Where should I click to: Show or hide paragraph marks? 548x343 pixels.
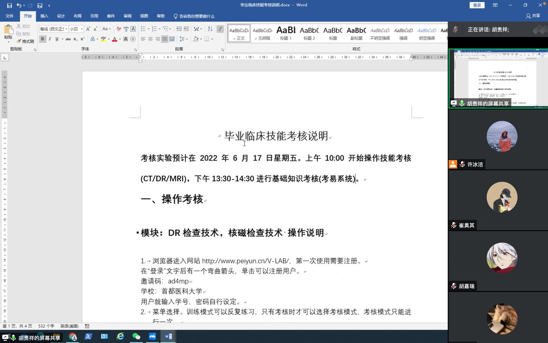coord(220,29)
